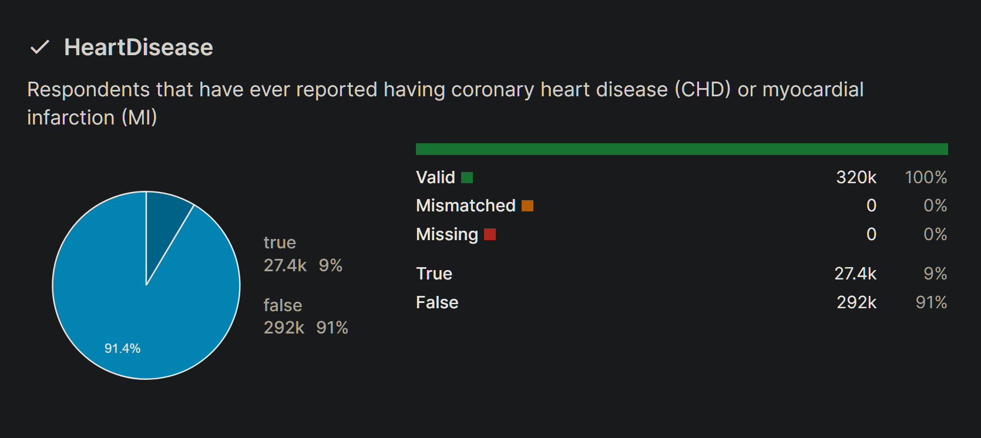This screenshot has width=981, height=438.
Task: Click the 91.4% label inside the pie
Action: (122, 348)
